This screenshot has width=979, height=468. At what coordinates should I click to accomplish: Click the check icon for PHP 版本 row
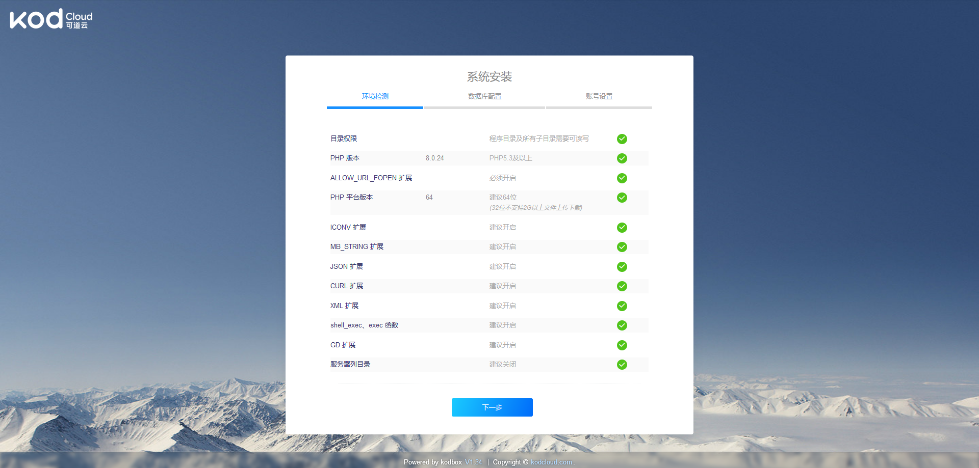tap(622, 158)
